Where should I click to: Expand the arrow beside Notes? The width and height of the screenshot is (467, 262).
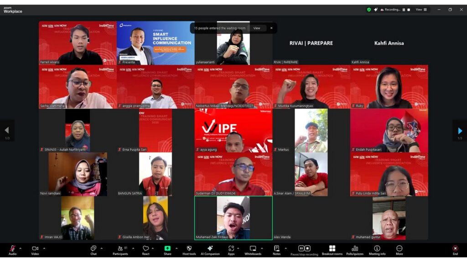285,248
